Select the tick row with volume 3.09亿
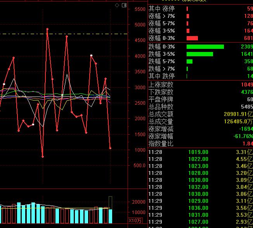The width and height of the screenshot is (253, 228). 201,180
